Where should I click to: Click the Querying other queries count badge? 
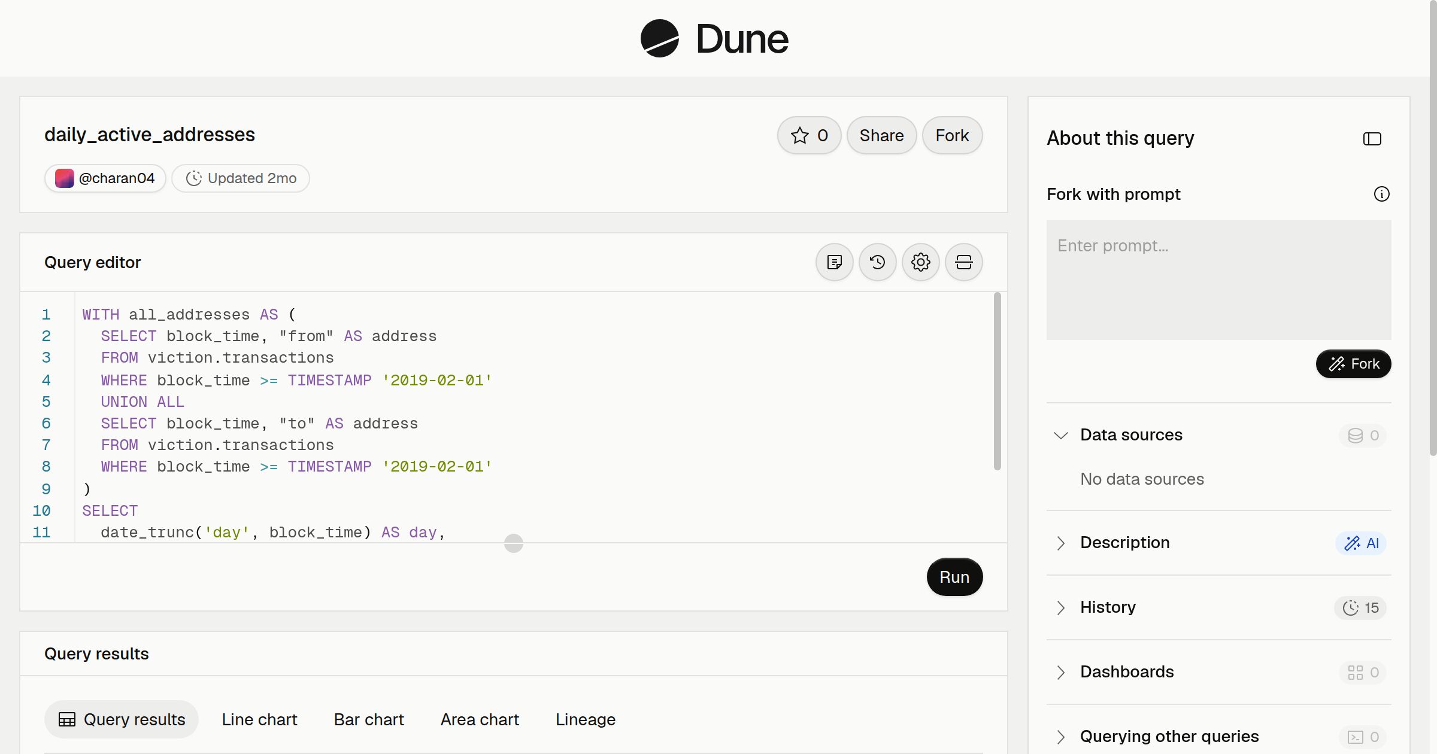tap(1363, 737)
